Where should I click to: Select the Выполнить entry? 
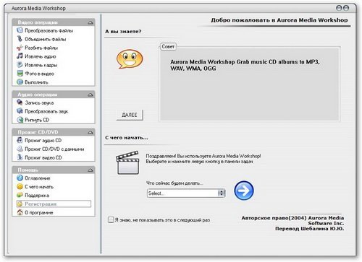point(36,82)
